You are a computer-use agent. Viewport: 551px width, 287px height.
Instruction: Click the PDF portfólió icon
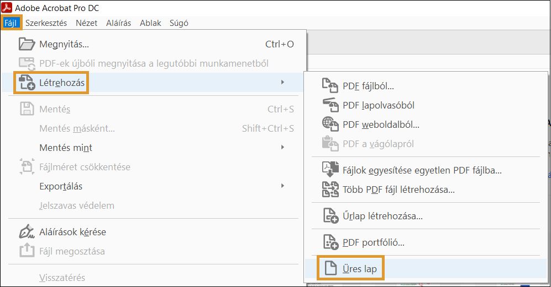pyautogui.click(x=330, y=242)
